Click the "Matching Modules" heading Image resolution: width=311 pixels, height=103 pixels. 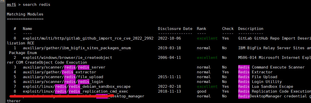25,14
